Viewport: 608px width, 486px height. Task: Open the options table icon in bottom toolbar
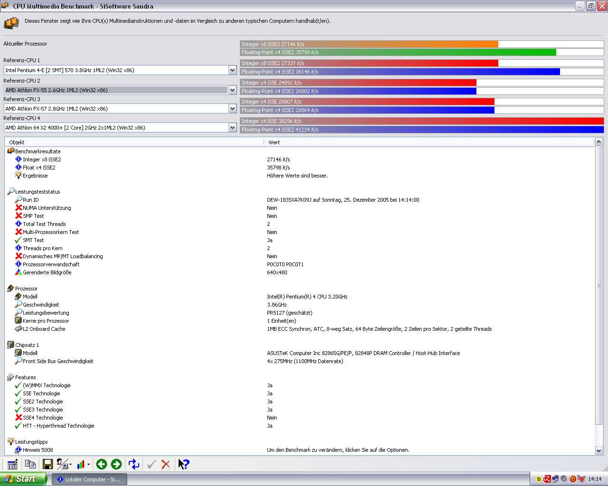(x=12, y=464)
